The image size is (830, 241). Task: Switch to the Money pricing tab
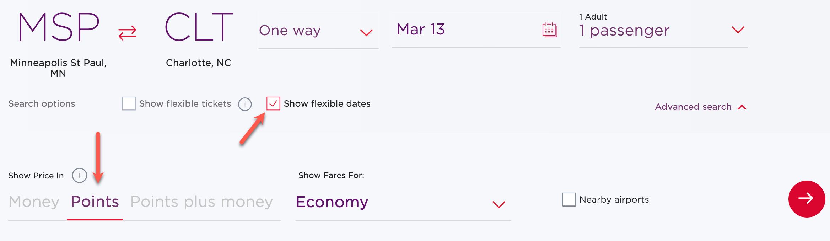[33, 201]
